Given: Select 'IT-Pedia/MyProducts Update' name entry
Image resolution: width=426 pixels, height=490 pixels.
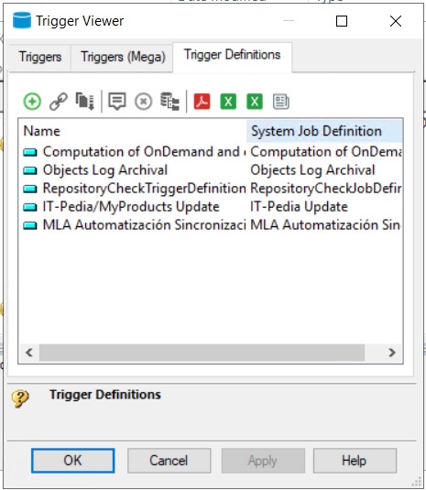Looking at the screenshot, I should (131, 207).
